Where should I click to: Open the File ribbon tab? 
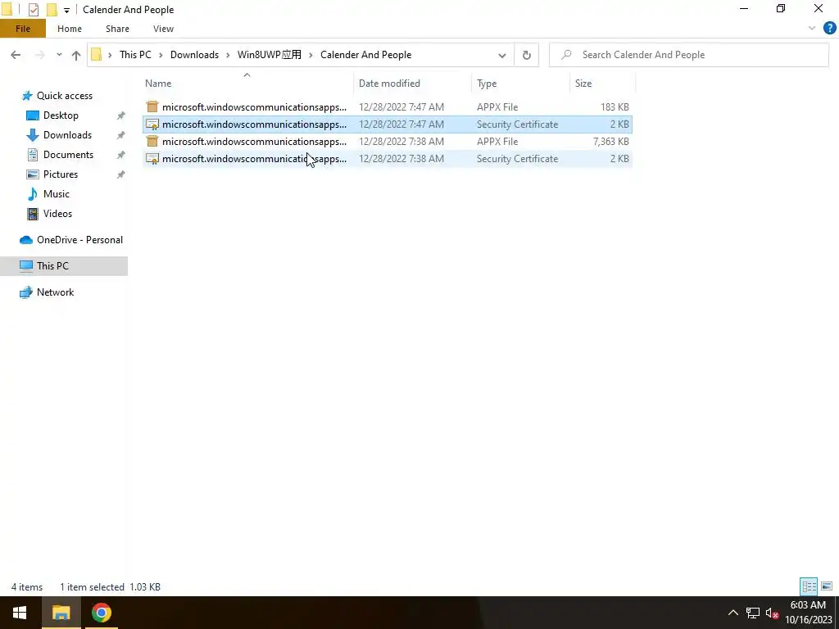click(22, 29)
